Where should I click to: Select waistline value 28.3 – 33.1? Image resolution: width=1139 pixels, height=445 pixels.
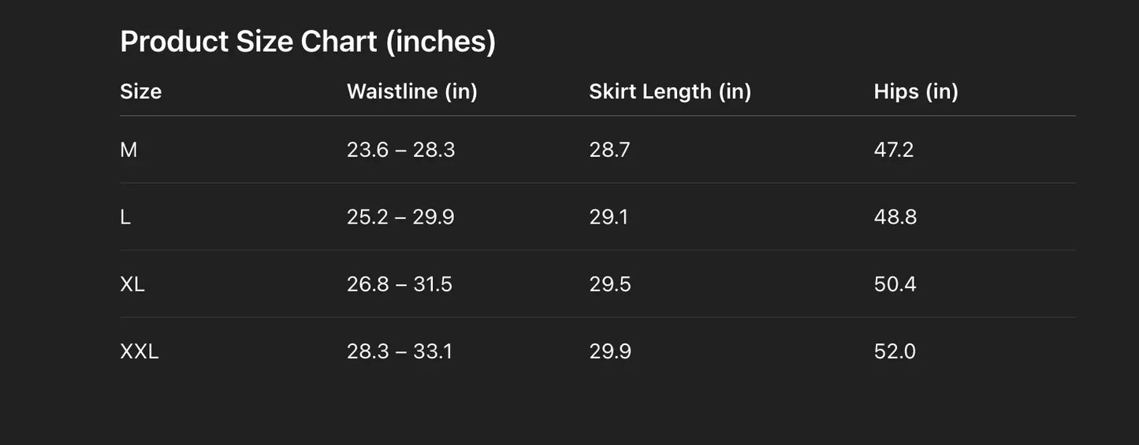tap(400, 351)
